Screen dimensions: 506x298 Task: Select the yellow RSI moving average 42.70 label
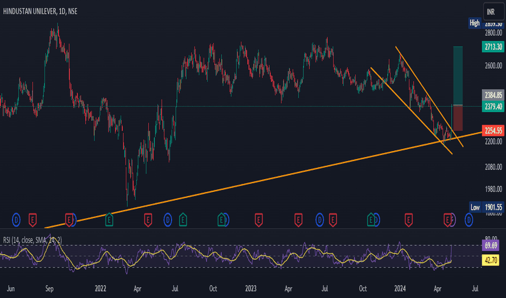point(490,260)
